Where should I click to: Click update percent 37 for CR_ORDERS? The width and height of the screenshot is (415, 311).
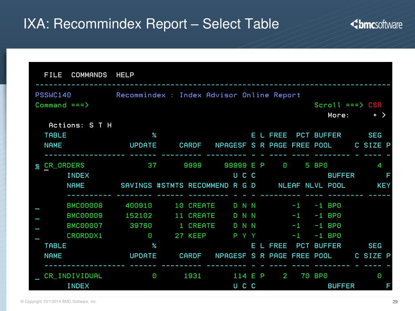tap(152, 165)
